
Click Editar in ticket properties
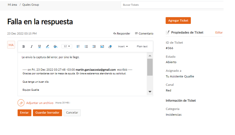click(x=219, y=33)
